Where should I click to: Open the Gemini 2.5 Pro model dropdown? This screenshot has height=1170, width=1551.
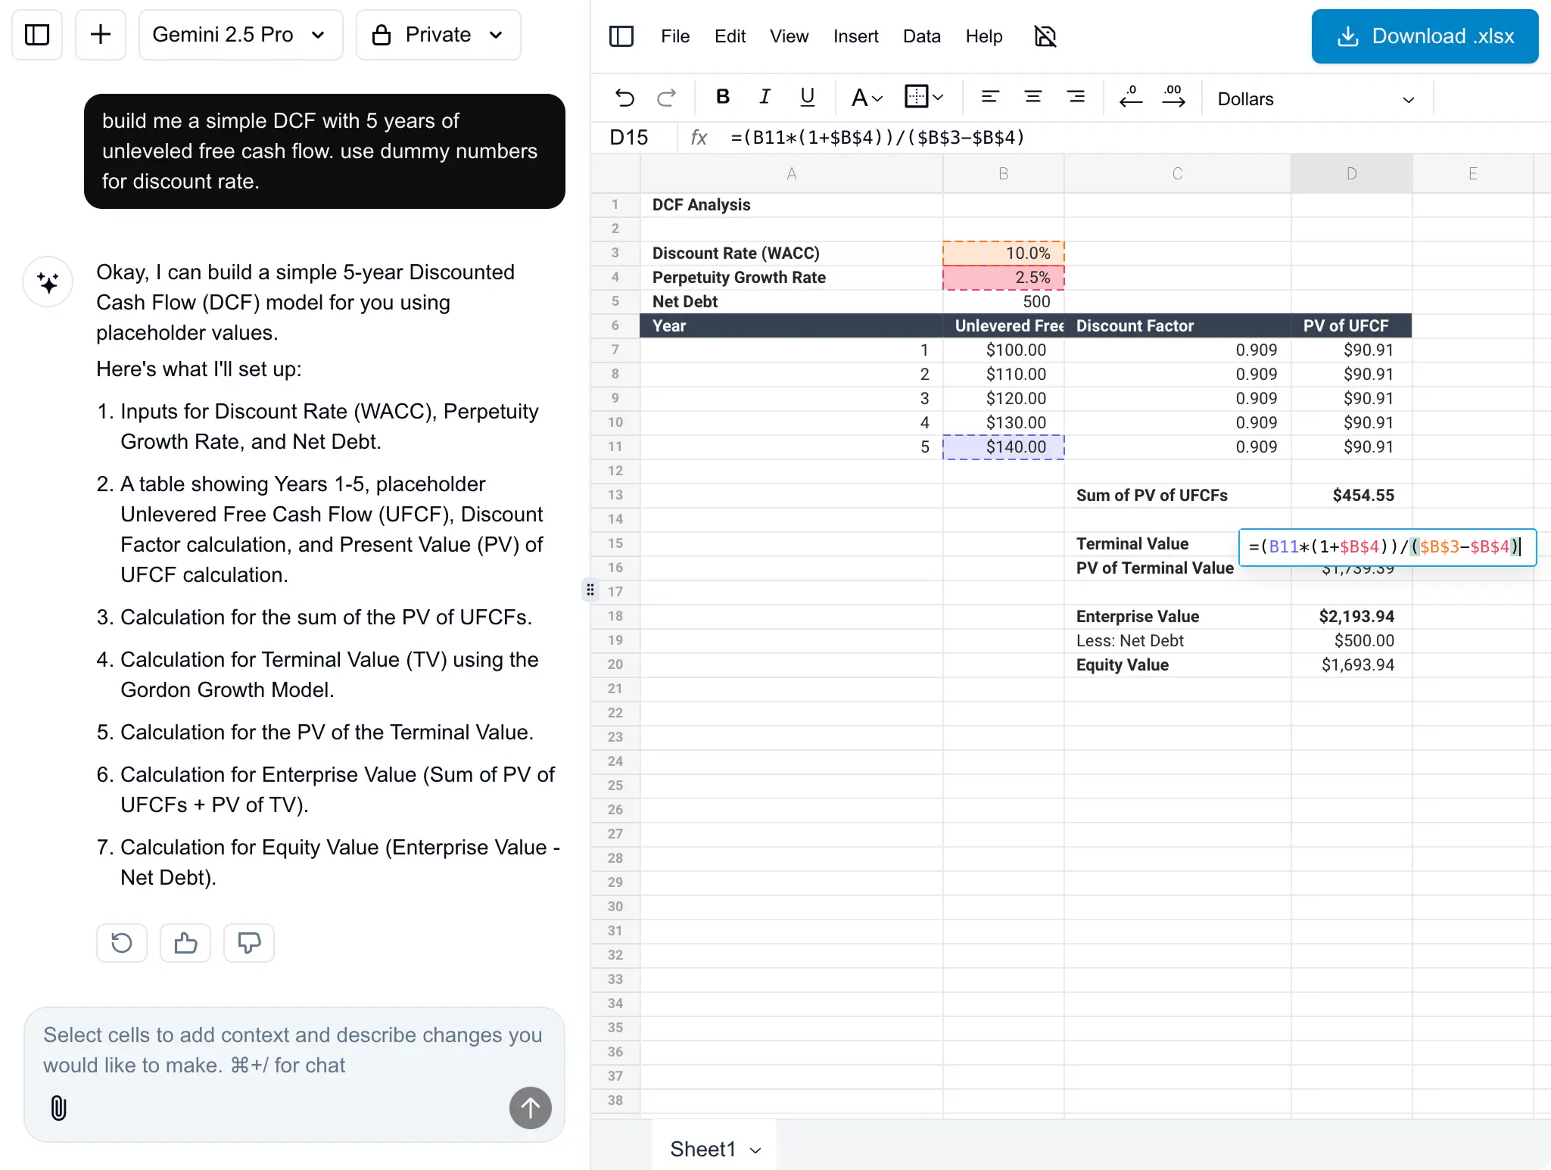240,35
